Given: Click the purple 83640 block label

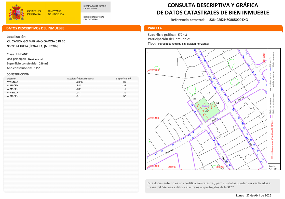Looking at the screenshot, I should pos(207,106).
